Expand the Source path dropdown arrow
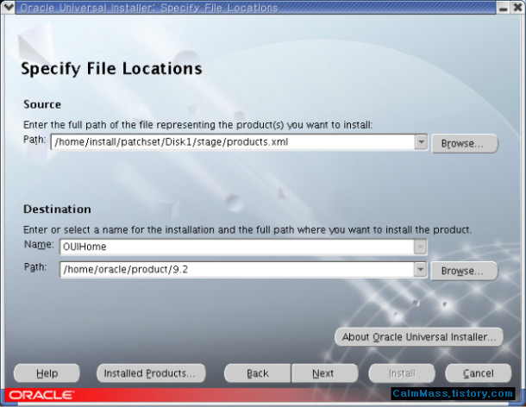Viewport: 526px width, 407px height. [x=421, y=142]
